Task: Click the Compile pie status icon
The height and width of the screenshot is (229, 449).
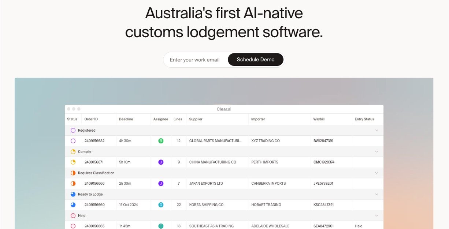Action: [x=73, y=151]
